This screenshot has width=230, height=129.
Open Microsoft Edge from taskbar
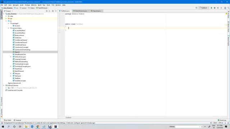click(x=32, y=126)
